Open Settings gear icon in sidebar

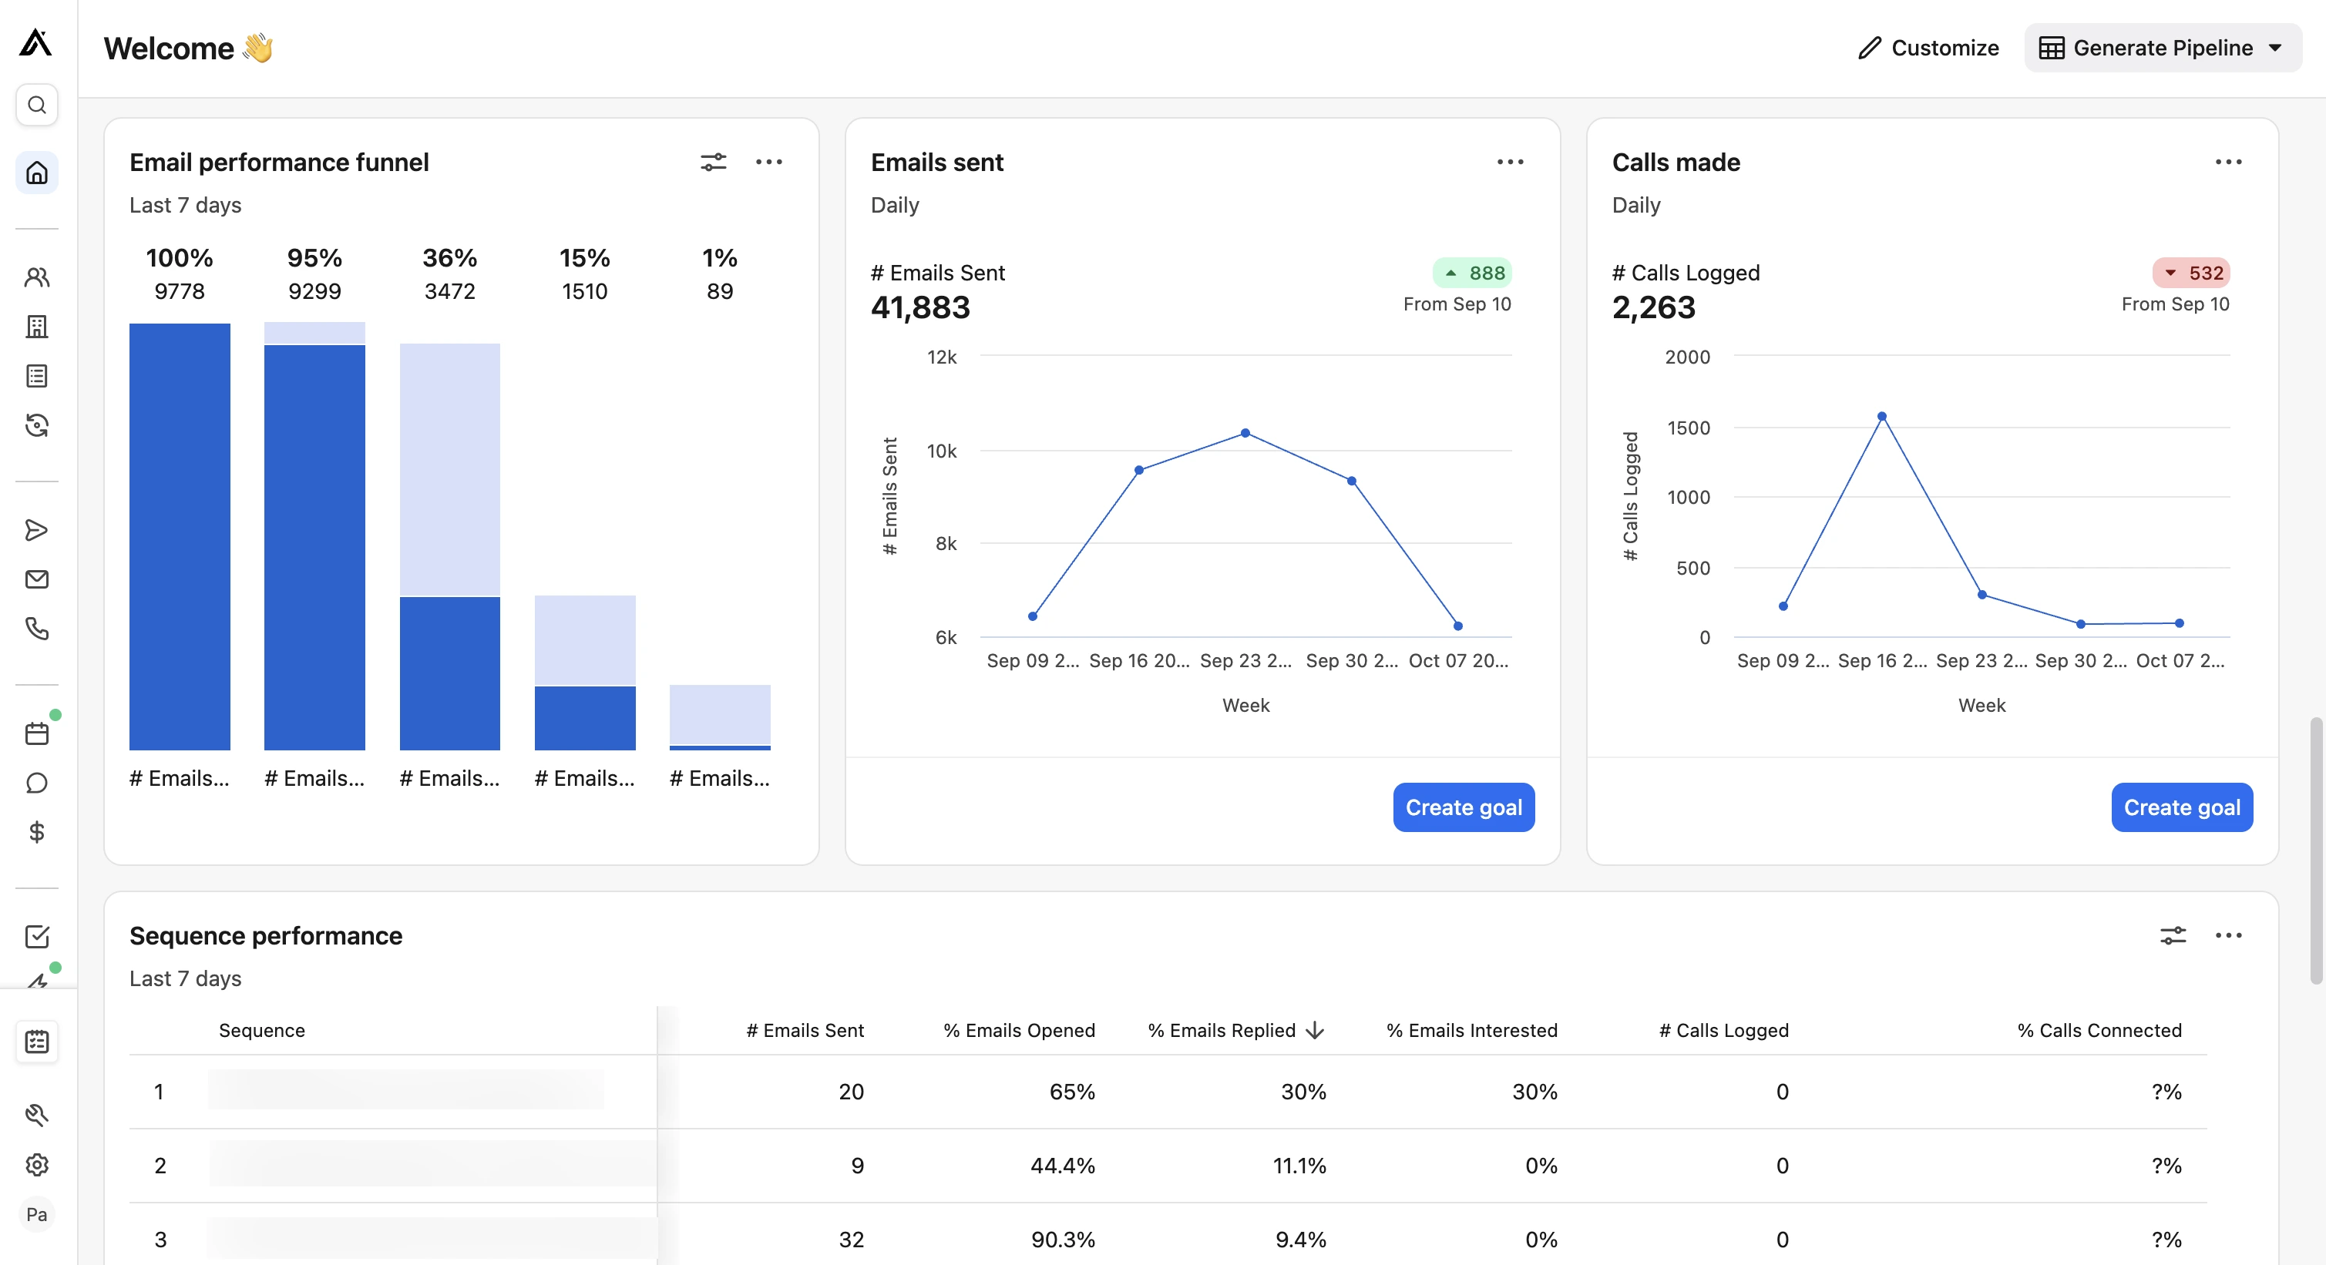pos(37,1165)
